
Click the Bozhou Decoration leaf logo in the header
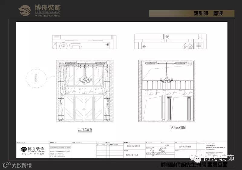click(x=25, y=10)
